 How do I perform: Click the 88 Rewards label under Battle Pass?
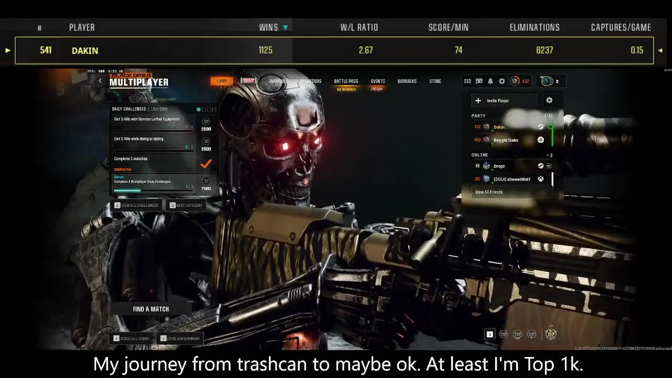coord(346,89)
